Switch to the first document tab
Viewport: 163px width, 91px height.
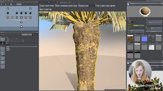pos(43,2)
